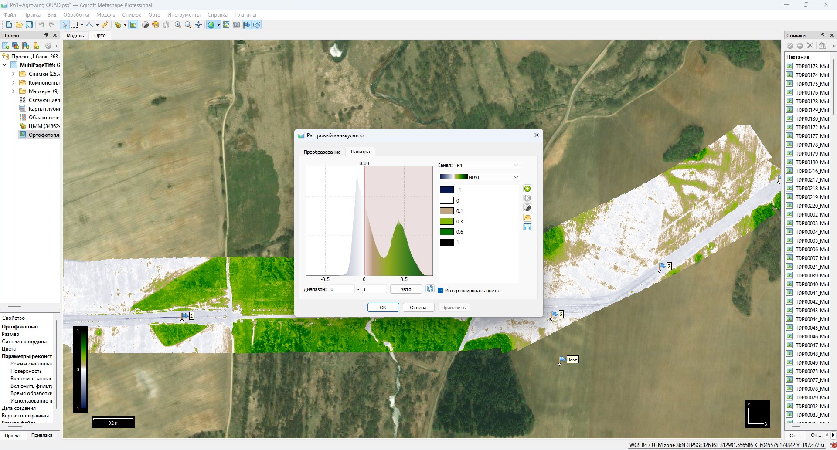Image resolution: width=837 pixels, height=450 pixels.
Task: Open the Обработка menu
Action: (76, 15)
